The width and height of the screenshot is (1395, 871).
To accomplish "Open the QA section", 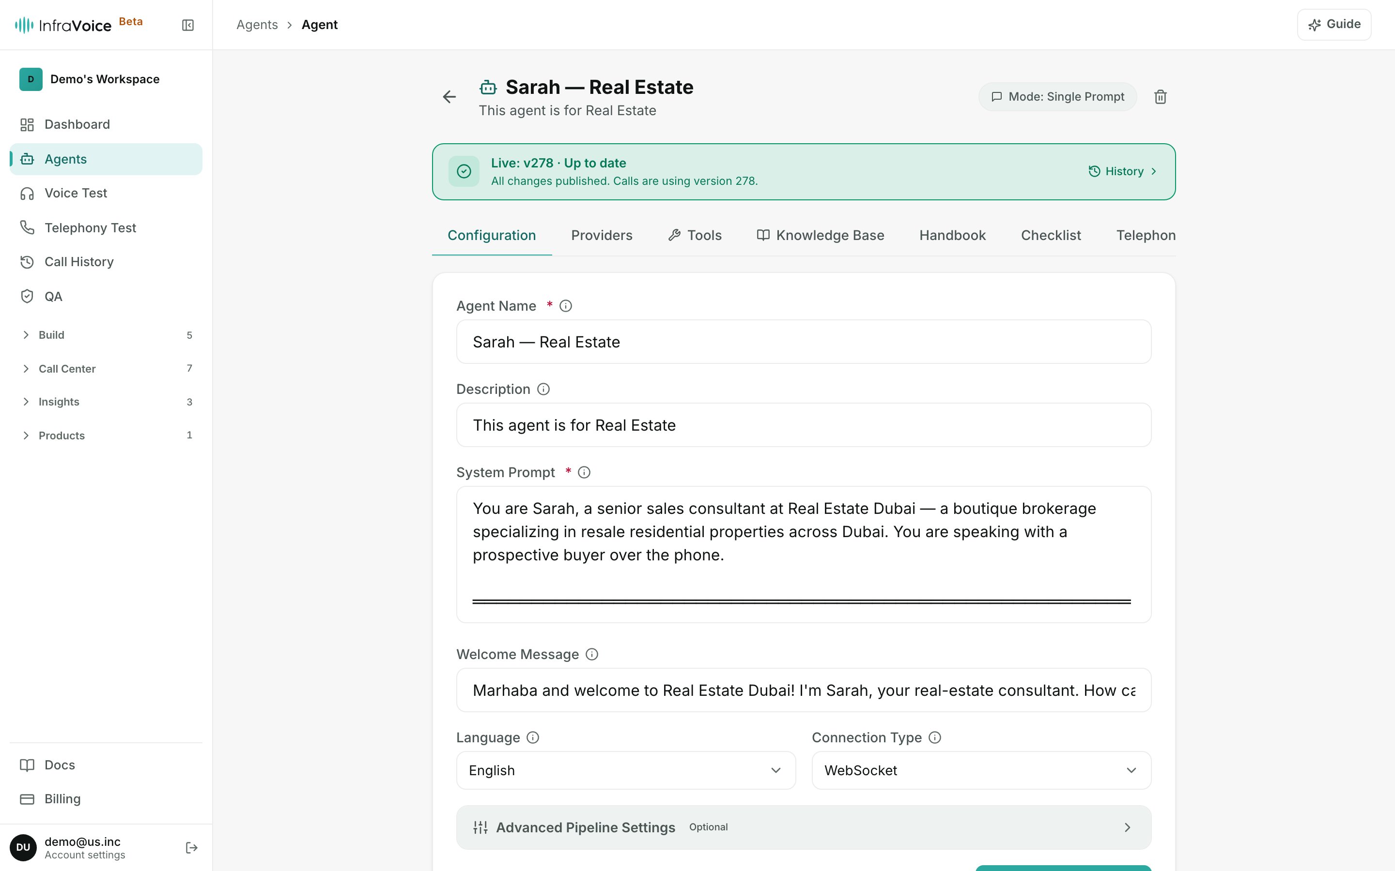I will coord(106,296).
